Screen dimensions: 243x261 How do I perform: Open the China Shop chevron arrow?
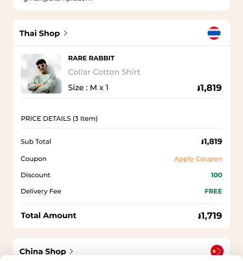pos(71,251)
